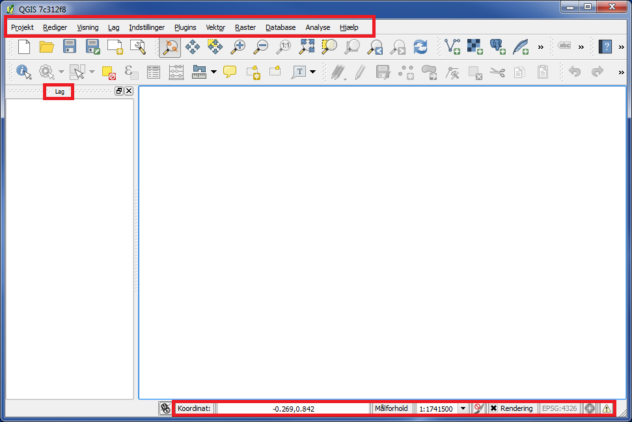Click the abc labeling icon
This screenshot has height=422, width=632.
(x=564, y=46)
